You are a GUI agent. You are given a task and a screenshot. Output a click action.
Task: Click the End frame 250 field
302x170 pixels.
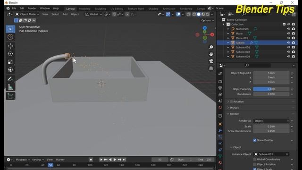[x=205, y=160]
